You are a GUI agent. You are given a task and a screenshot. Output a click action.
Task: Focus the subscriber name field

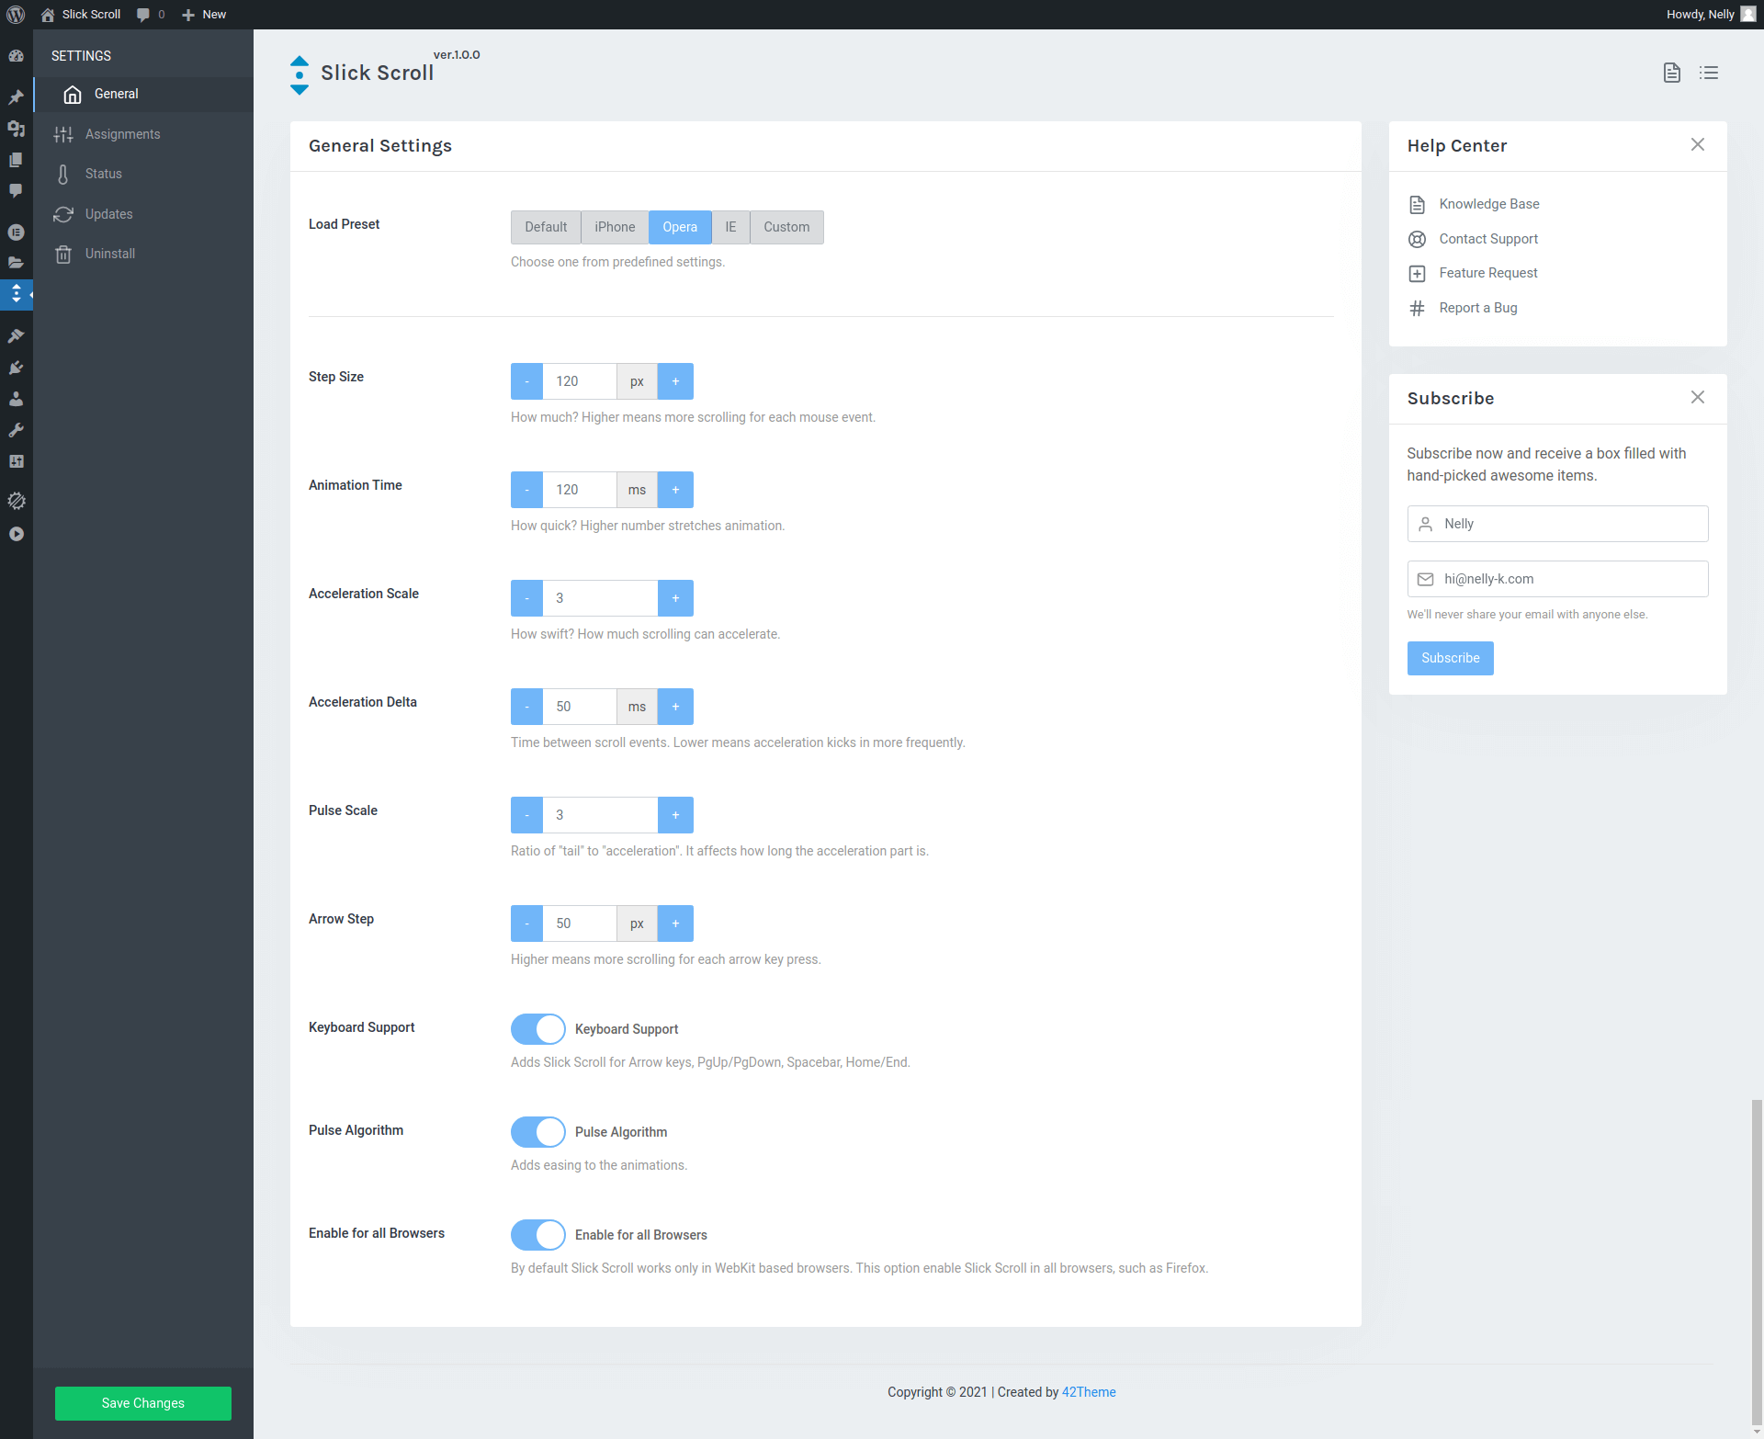click(1558, 524)
